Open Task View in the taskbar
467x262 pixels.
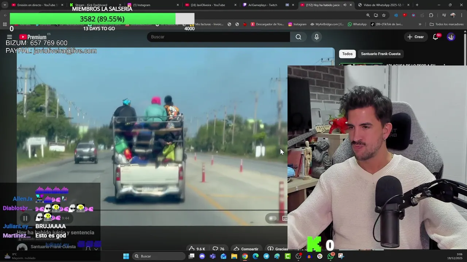[x=192, y=256]
